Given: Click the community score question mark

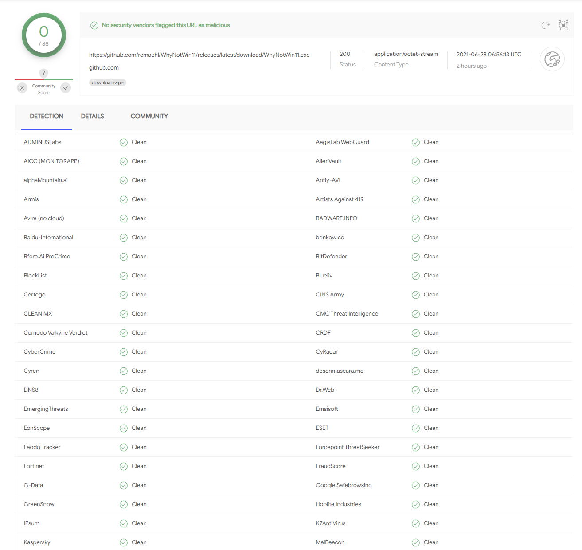Looking at the screenshot, I should point(43,73).
